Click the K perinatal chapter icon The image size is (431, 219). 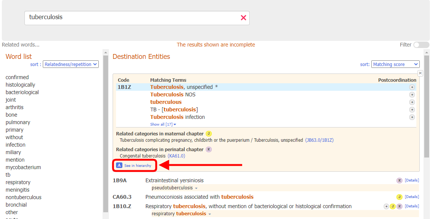click(x=209, y=149)
